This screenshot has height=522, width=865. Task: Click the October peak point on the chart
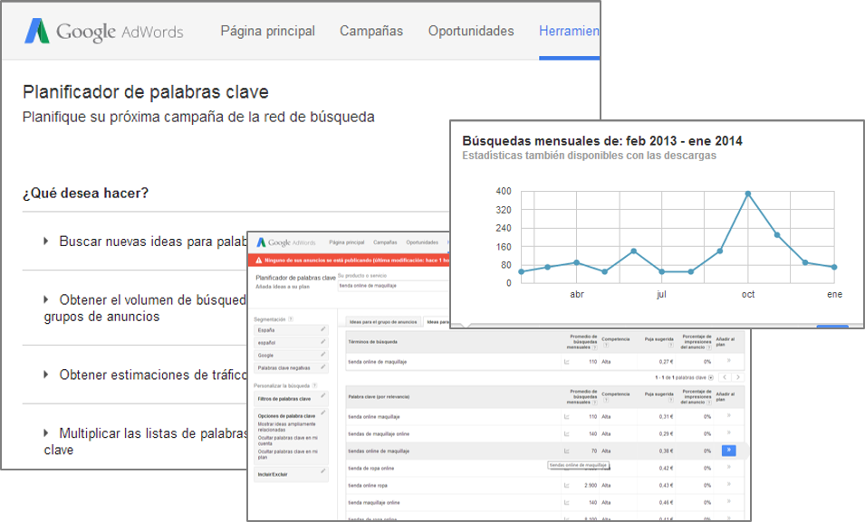[748, 194]
